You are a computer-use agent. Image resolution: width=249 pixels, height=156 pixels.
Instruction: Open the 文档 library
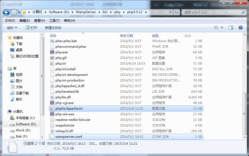tap(16, 87)
